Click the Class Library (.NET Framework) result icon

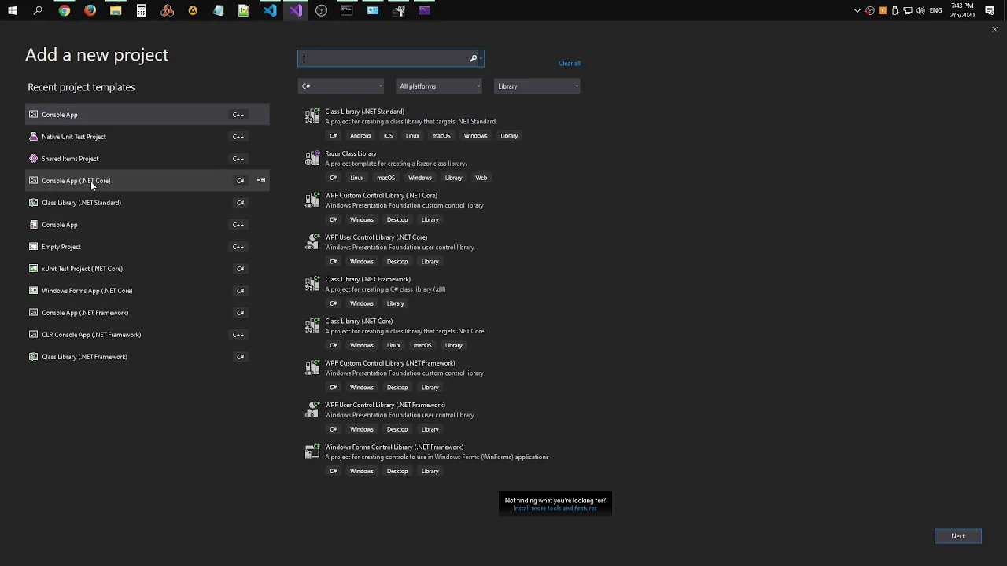(312, 284)
